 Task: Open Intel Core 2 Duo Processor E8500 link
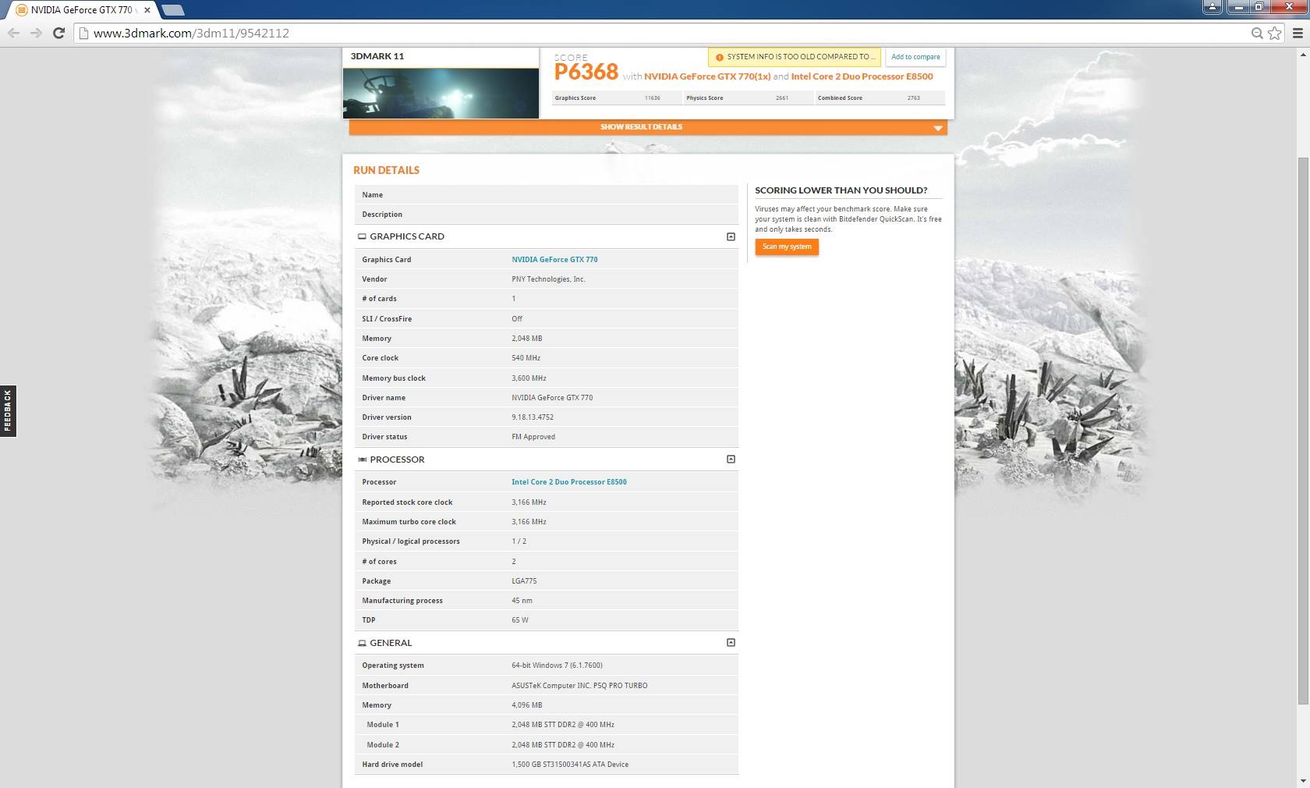(x=568, y=482)
